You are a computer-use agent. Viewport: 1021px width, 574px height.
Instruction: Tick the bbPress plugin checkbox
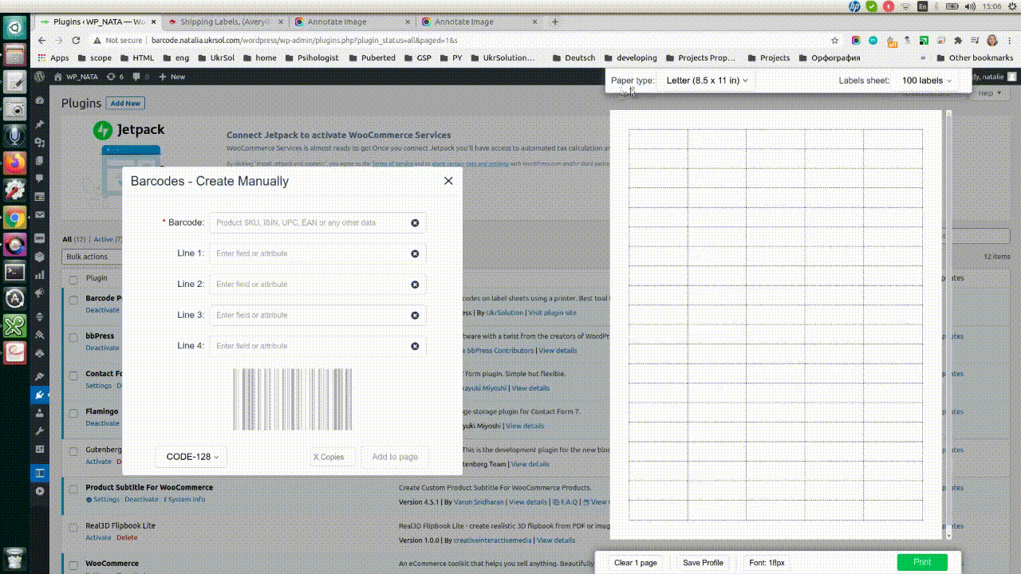pyautogui.click(x=73, y=336)
